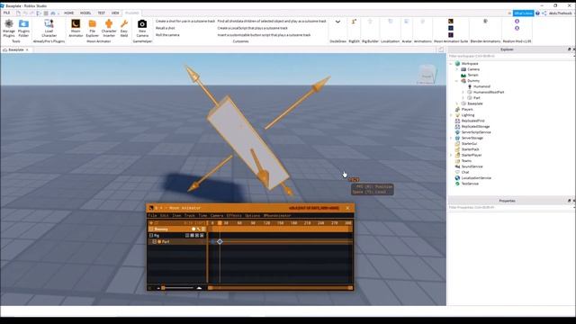Collapse the Workspace node in Explorer

click(451, 64)
